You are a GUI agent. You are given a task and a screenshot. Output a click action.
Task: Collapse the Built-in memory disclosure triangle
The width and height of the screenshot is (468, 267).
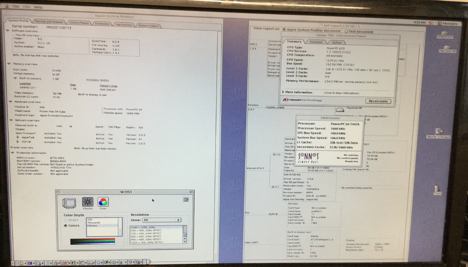click(15, 78)
